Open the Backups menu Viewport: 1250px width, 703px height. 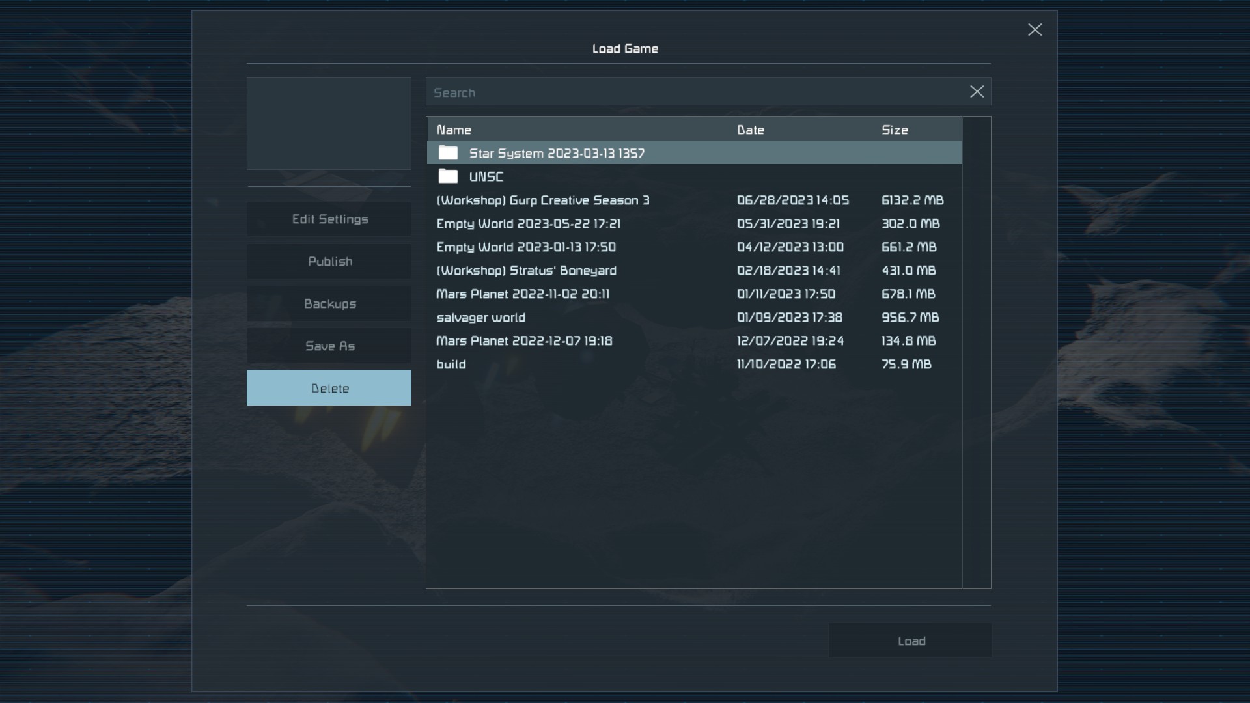pos(329,304)
